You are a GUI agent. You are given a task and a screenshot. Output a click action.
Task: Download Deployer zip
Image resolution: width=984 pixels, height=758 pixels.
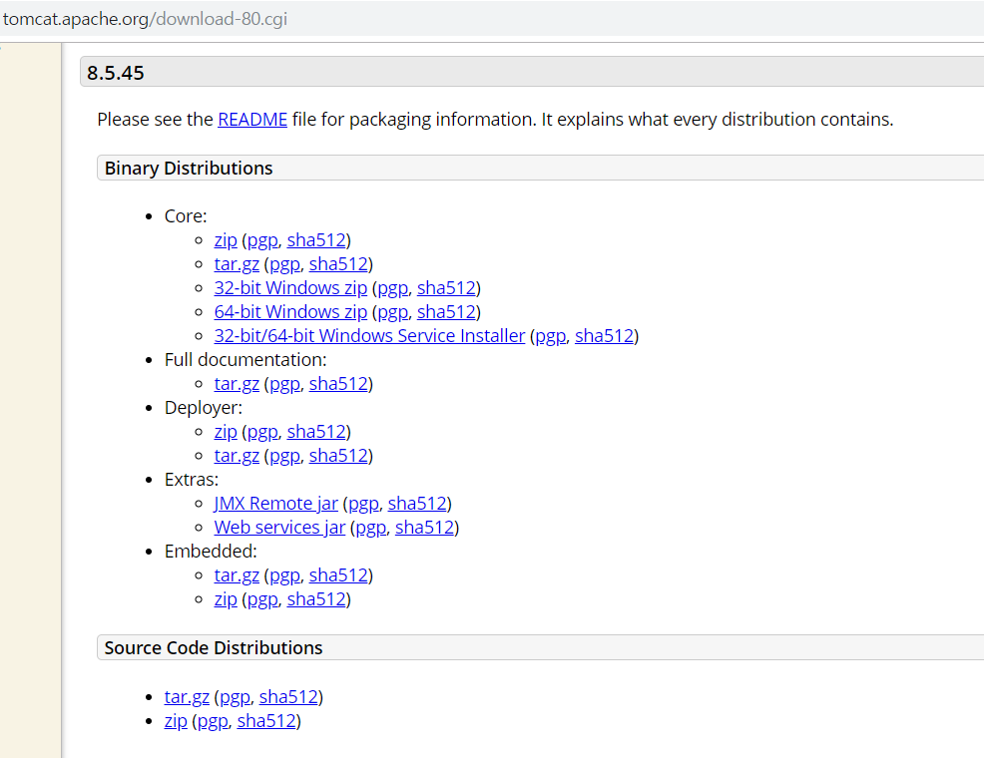click(x=226, y=431)
